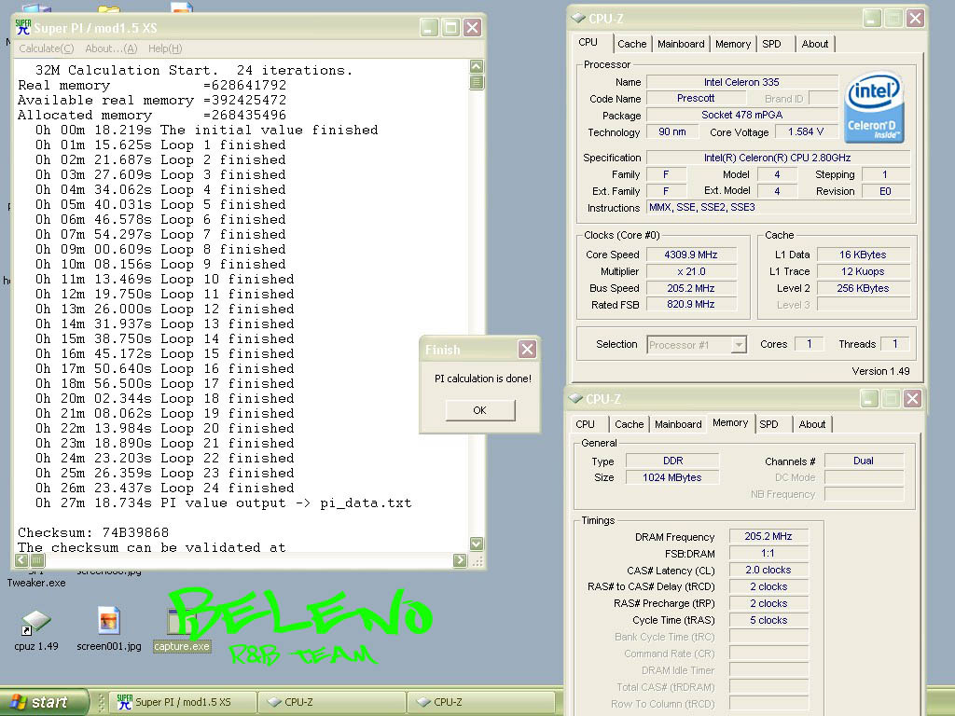
Task: Click the Multiplier value x 21.0
Action: coord(691,271)
